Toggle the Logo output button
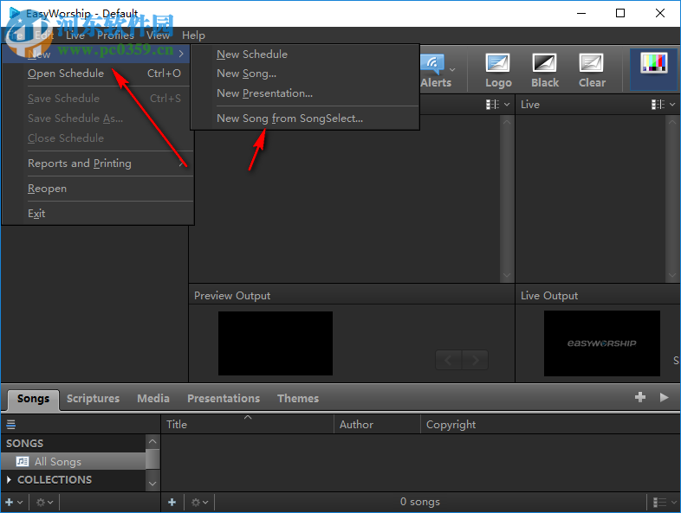 click(498, 71)
